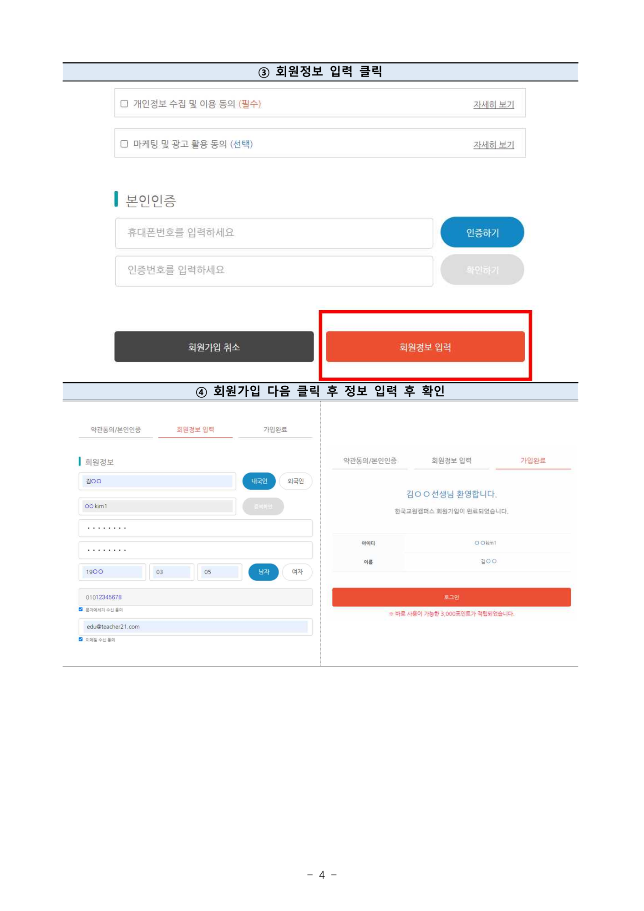Toggle 문자메세지 수신 동의 checkbox
This screenshot has width=644, height=911.
coord(81,609)
